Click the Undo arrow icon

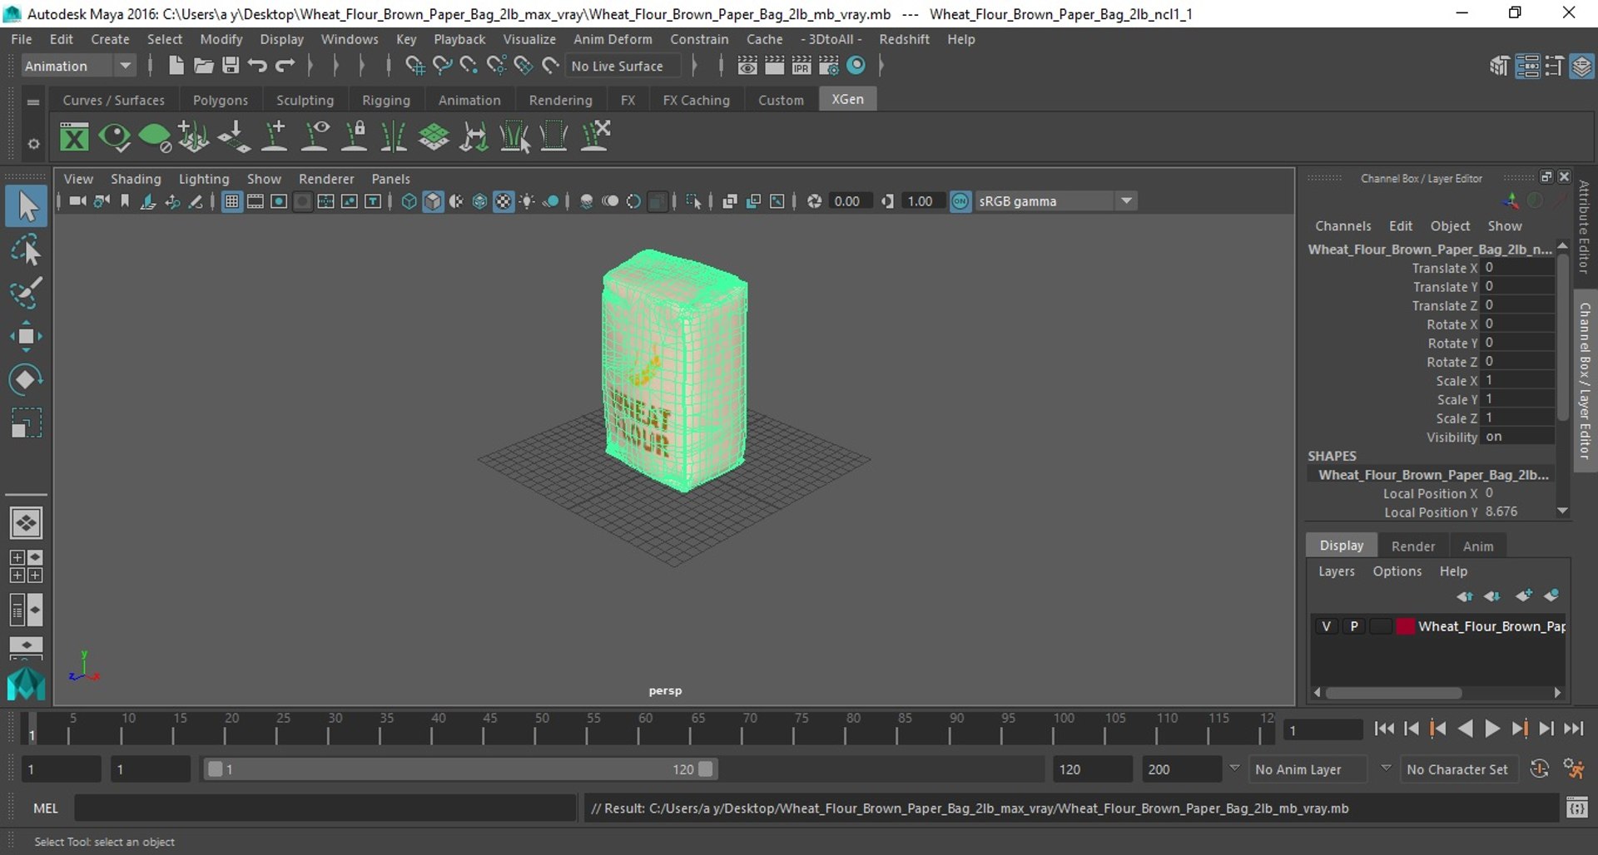point(258,66)
